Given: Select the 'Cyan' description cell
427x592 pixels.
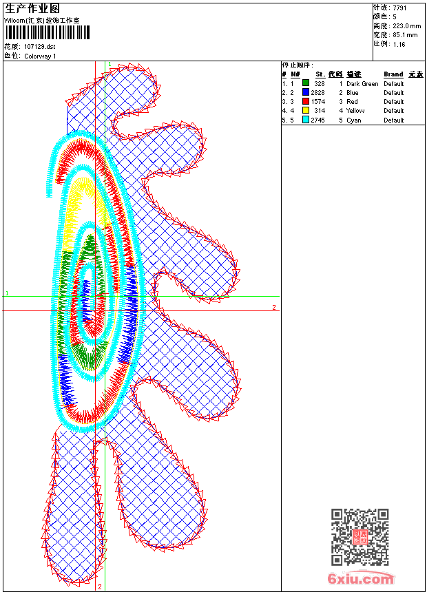Looking at the screenshot, I should coord(354,120).
